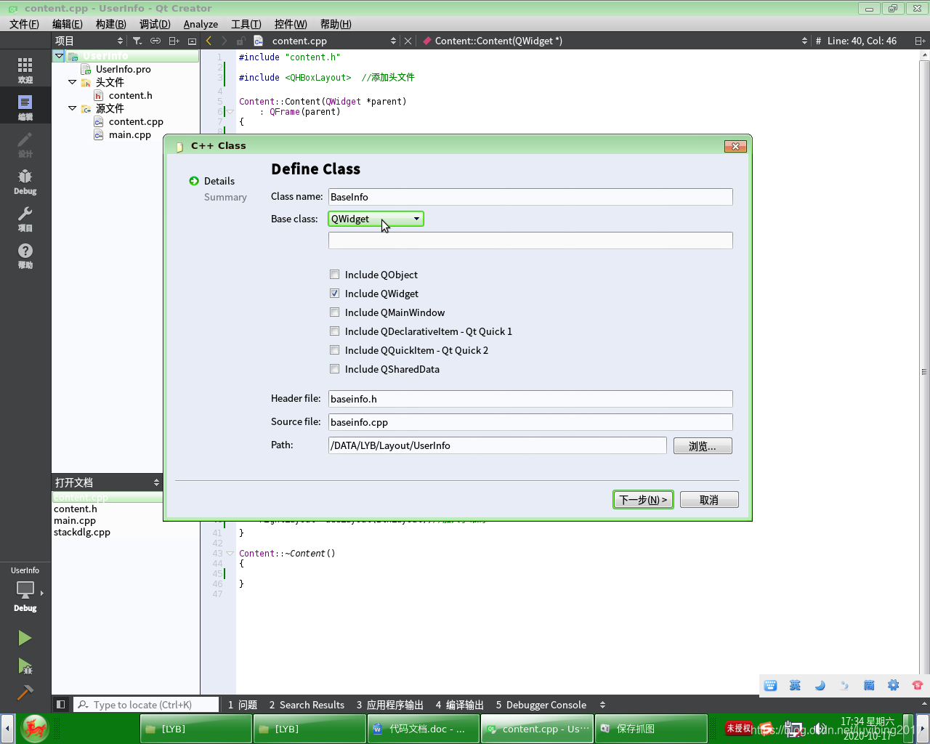Build the project with hammer icon

pyautogui.click(x=25, y=692)
